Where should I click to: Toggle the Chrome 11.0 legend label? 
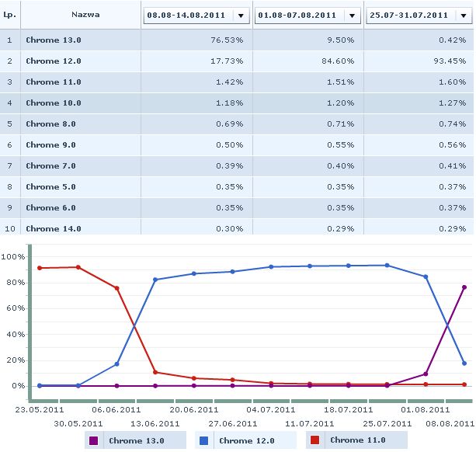[358, 440]
